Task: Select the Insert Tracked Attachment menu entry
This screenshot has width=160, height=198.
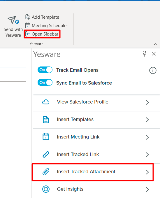Action: 93,172
